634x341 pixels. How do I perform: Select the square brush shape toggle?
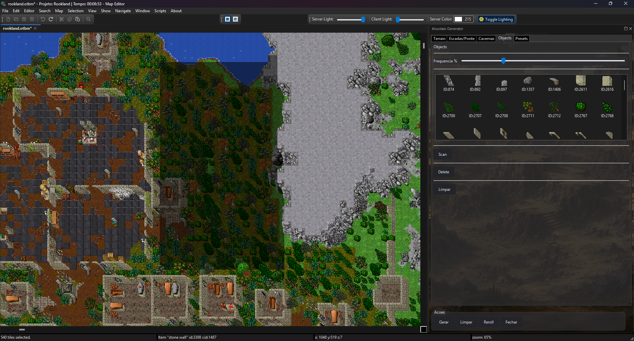point(228,19)
